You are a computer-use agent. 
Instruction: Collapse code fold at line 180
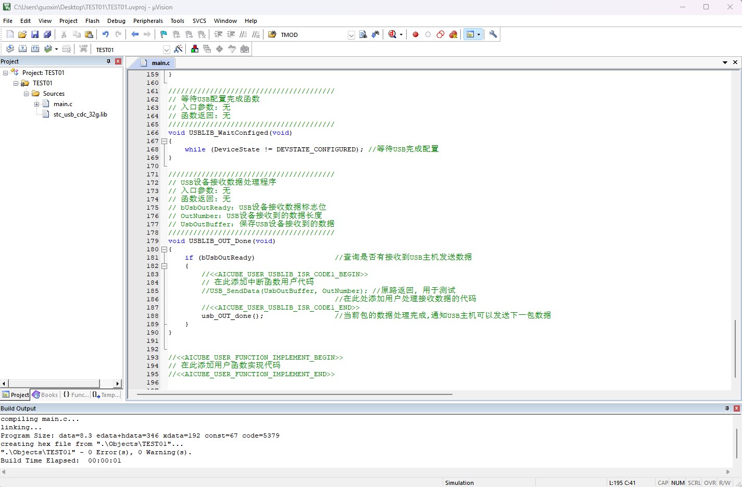164,249
